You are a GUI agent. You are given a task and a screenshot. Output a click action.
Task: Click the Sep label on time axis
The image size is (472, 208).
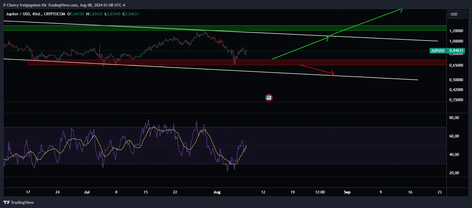[x=347, y=192]
